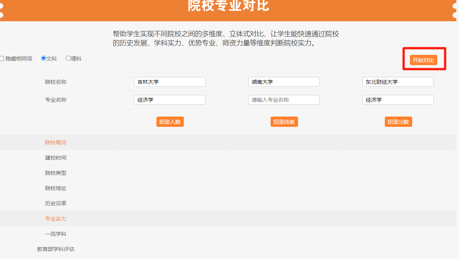Viewport: 459px width, 259px height.
Task: Click the 招录人数 button
Action: [170, 122]
